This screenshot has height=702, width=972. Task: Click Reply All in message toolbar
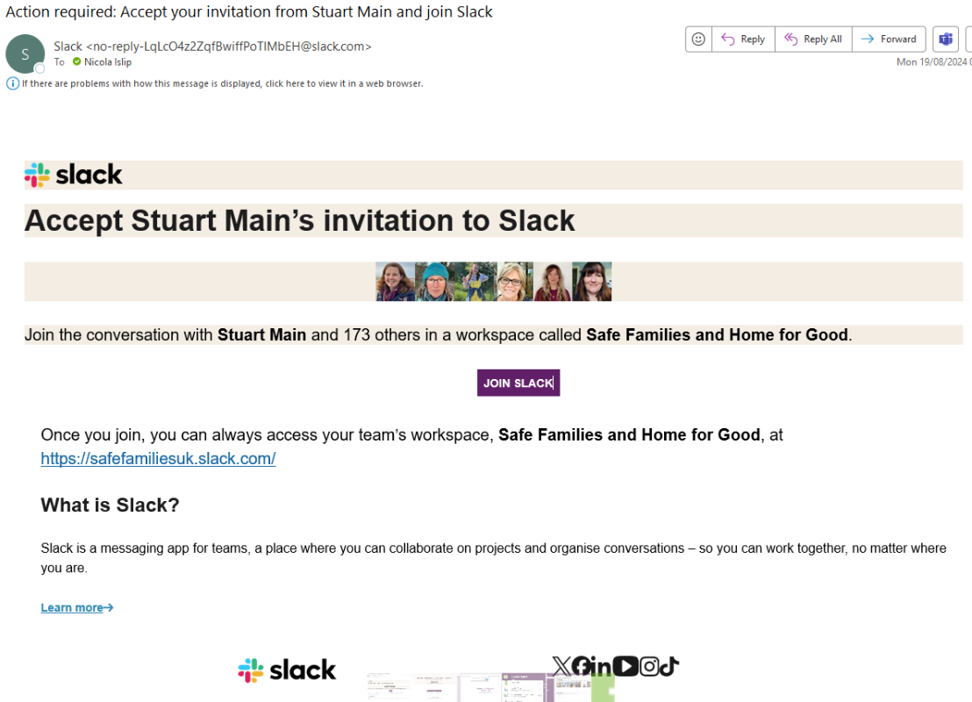point(813,39)
